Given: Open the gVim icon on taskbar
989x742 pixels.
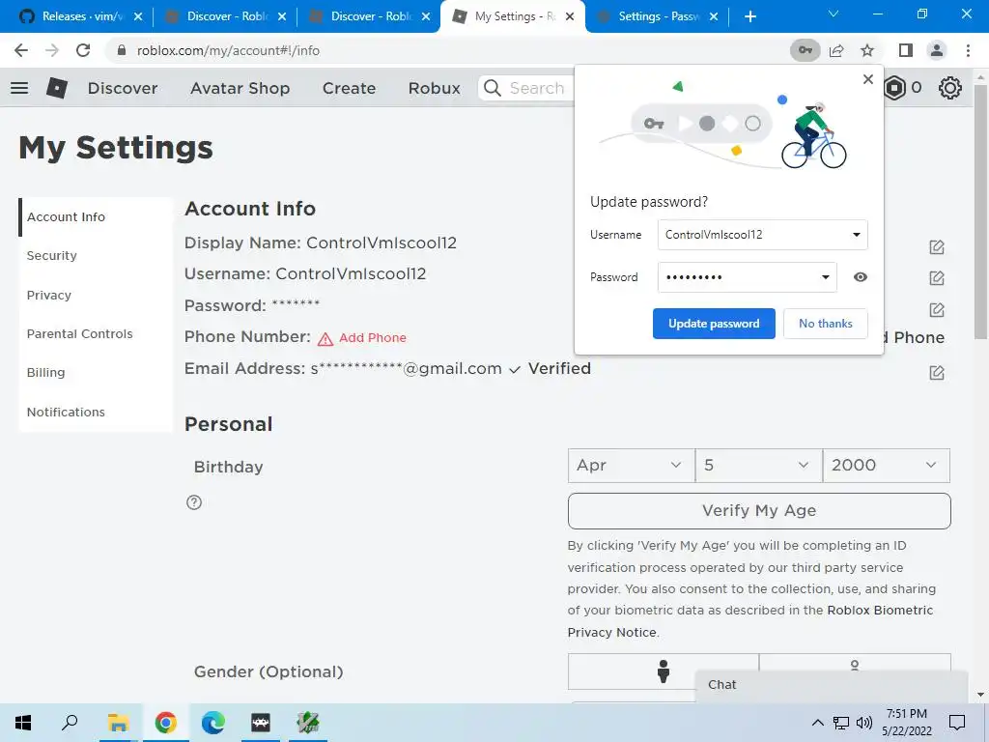Looking at the screenshot, I should 308,723.
